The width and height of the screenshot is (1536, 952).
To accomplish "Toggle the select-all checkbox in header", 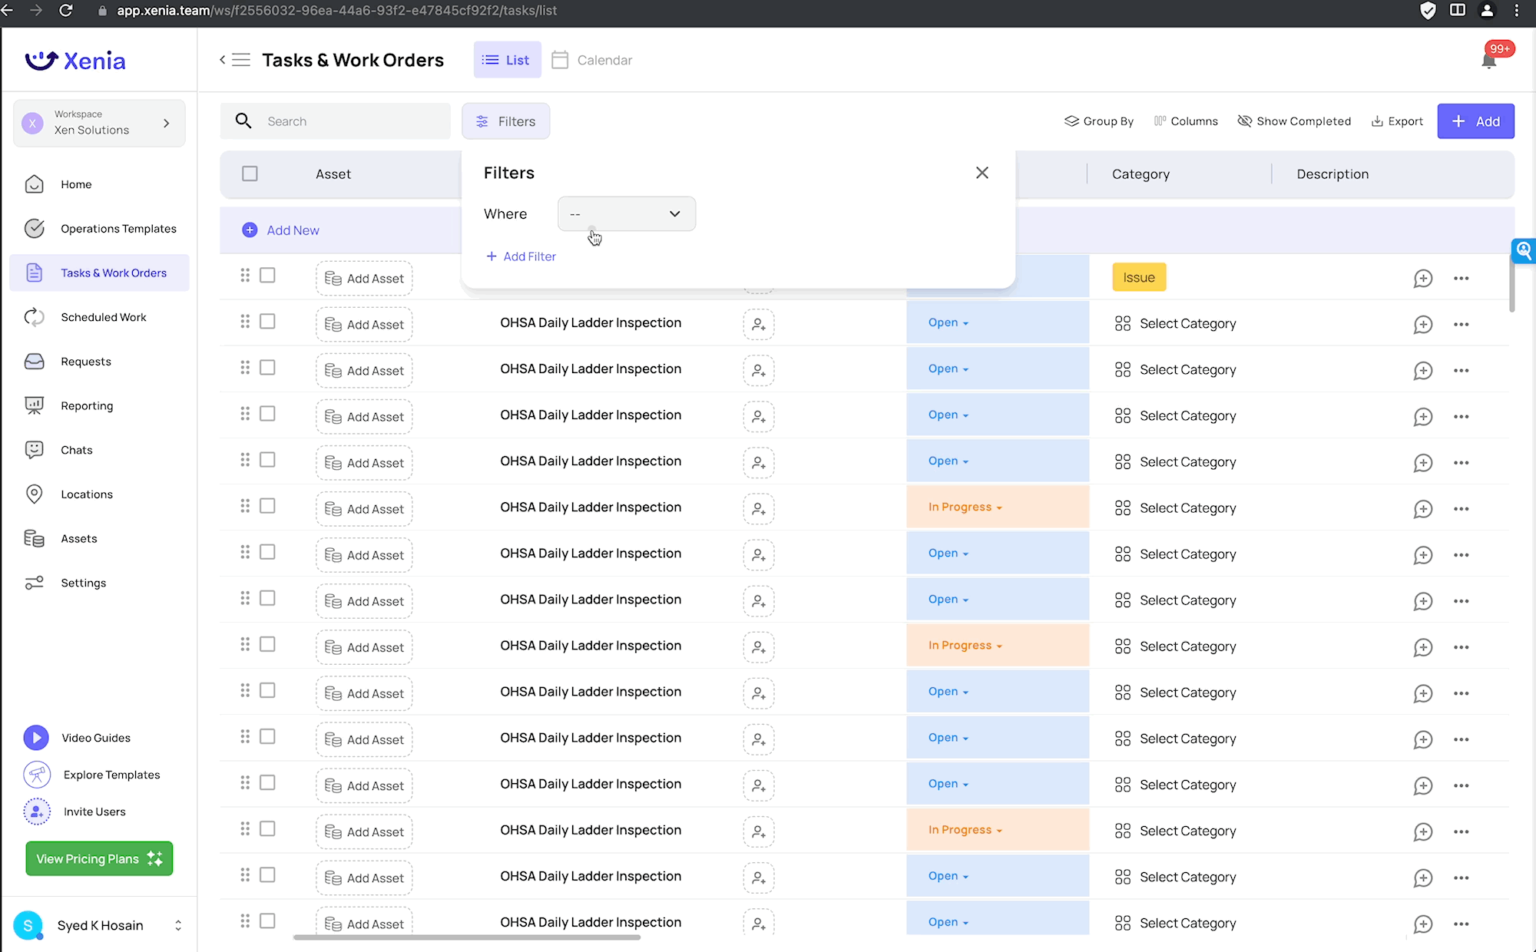I will pos(250,174).
